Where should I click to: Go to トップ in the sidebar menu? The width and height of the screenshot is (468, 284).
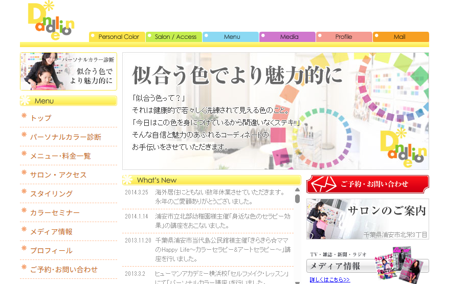pyautogui.click(x=41, y=118)
